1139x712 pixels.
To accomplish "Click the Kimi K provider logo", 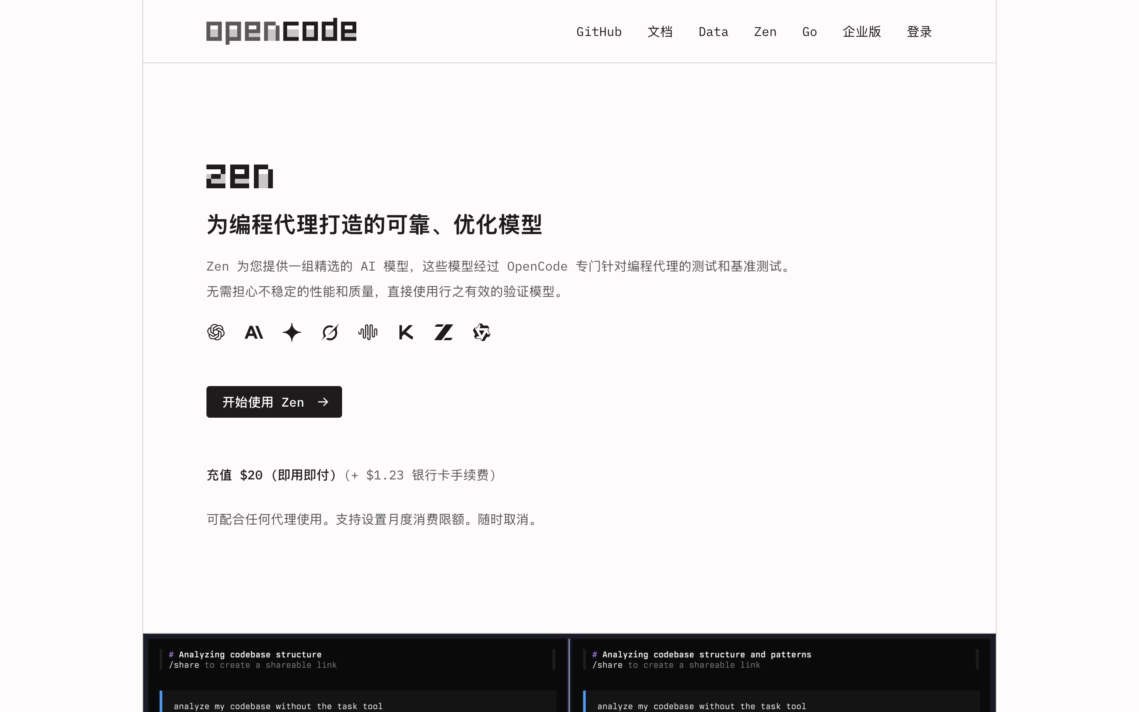I will click(x=406, y=332).
